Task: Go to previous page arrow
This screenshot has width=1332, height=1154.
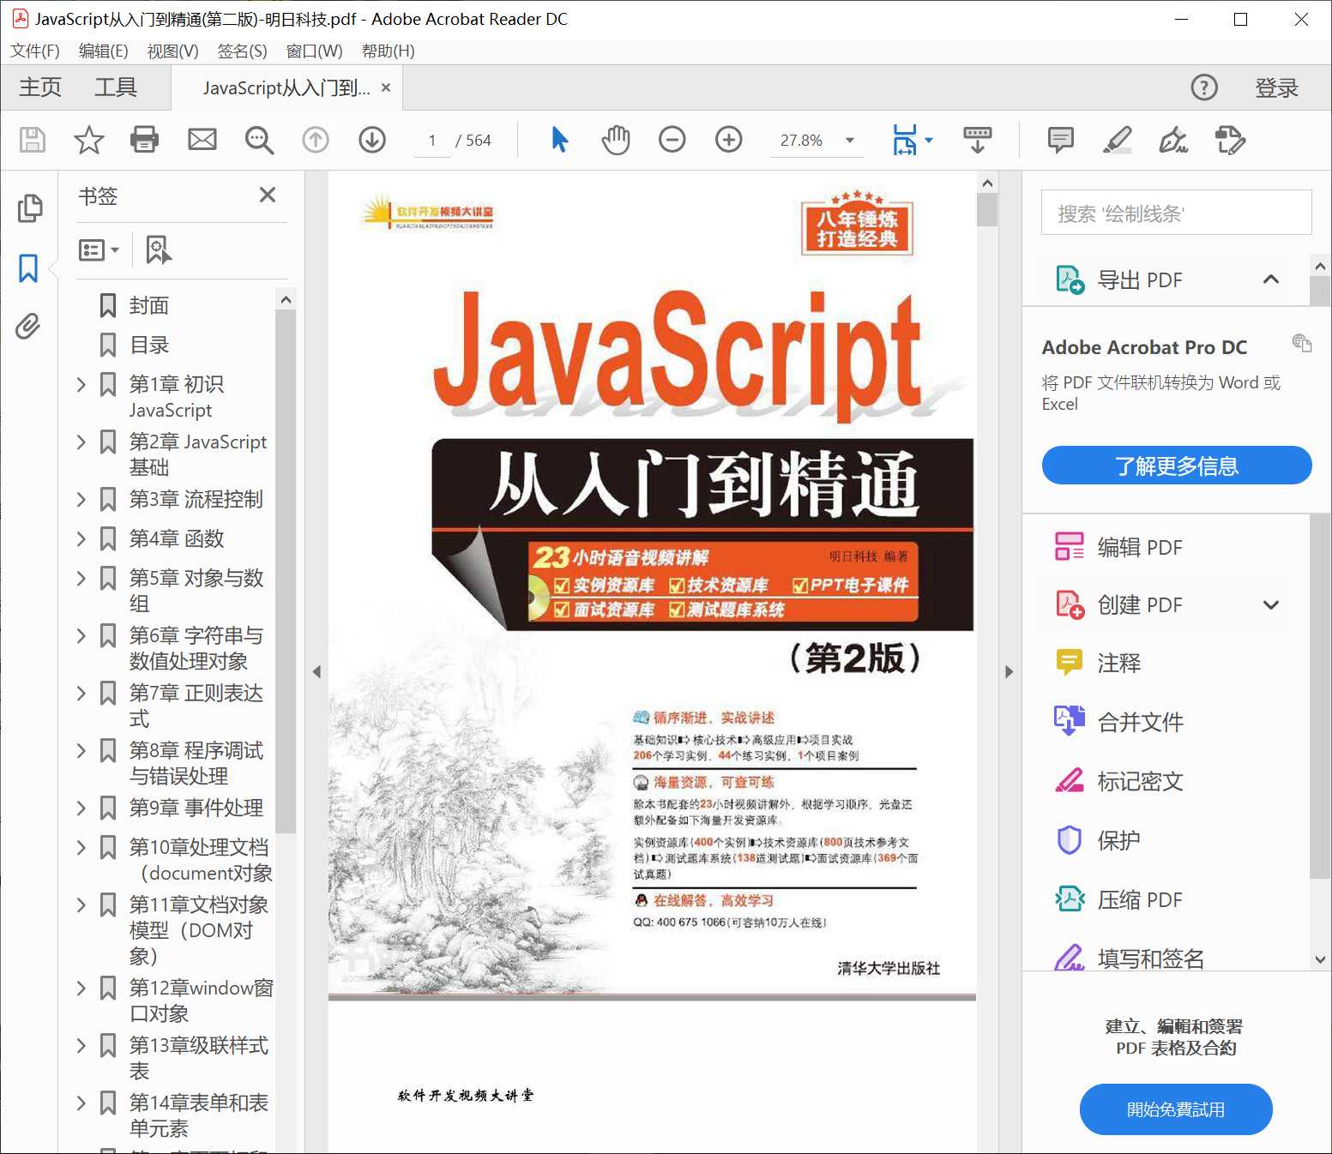Action: coord(316,140)
